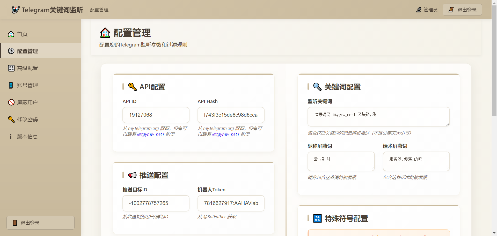Focus the API ID input field
Viewport: 497px width, 236px height.
click(156, 115)
